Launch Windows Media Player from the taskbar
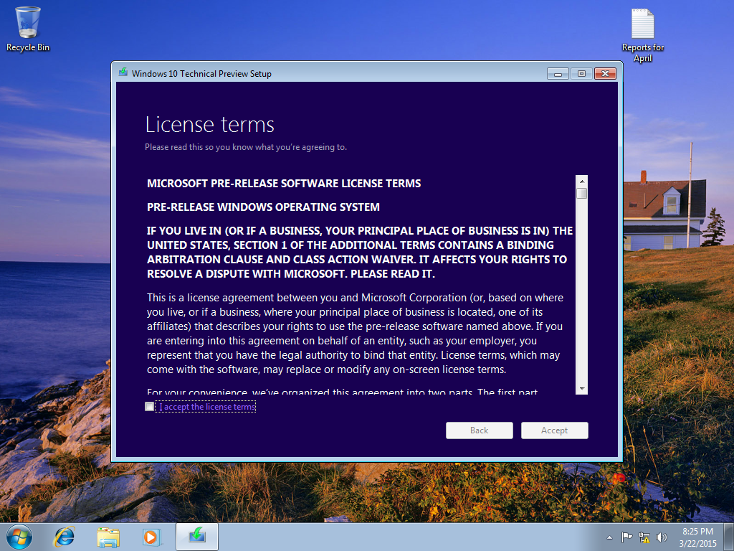 (151, 536)
